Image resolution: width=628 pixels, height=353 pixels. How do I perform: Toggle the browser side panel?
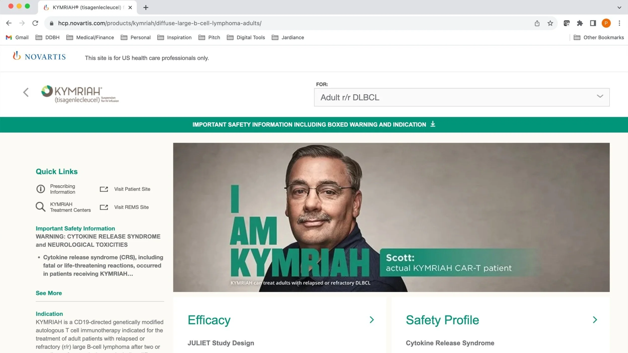coord(593,23)
